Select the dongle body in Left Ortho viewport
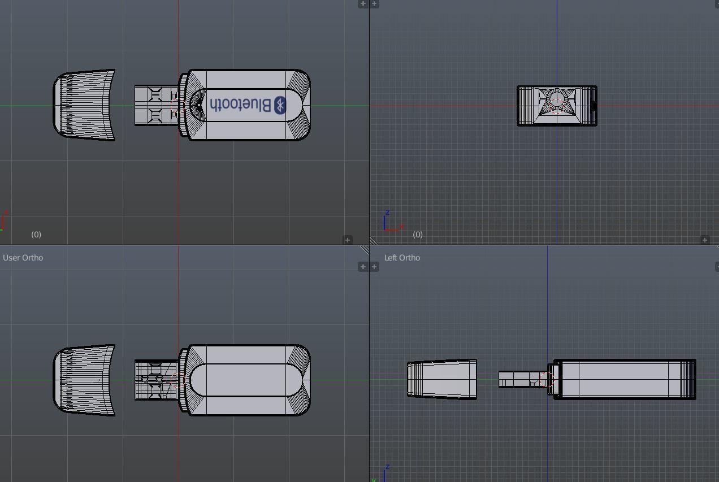The height and width of the screenshot is (482, 719). (625, 379)
